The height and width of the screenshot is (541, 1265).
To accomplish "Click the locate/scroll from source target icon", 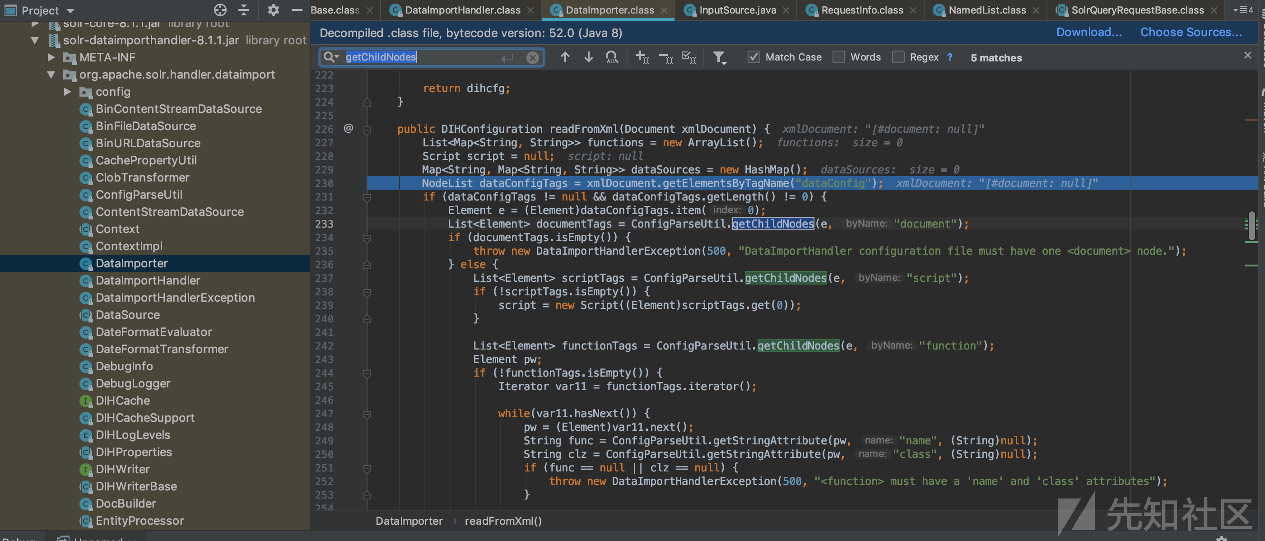I will [220, 10].
